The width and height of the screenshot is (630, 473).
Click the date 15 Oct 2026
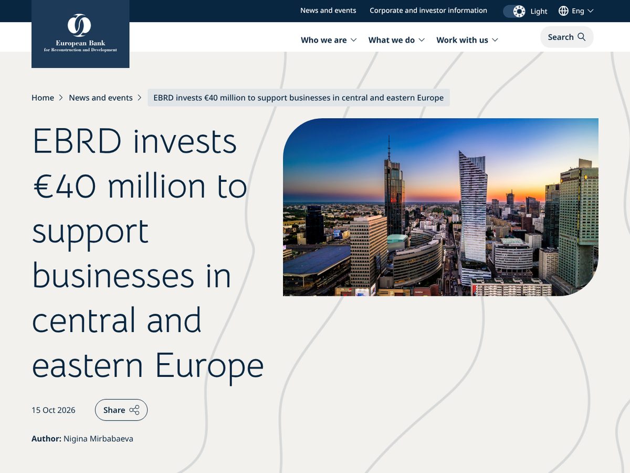coord(54,410)
